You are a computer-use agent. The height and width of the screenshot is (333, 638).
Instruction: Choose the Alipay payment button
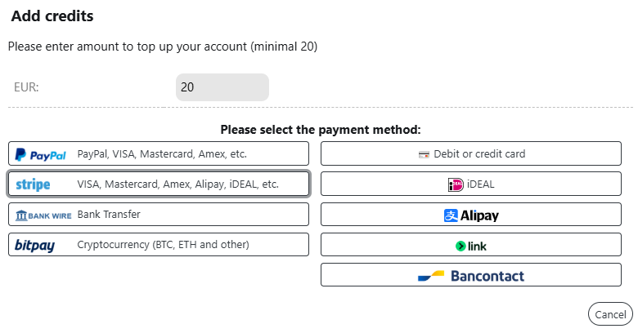471,215
